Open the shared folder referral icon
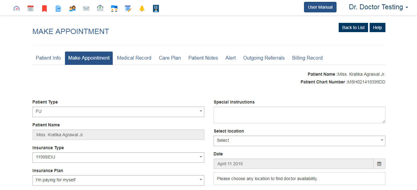Screen dimensions: 417x190 114,8
